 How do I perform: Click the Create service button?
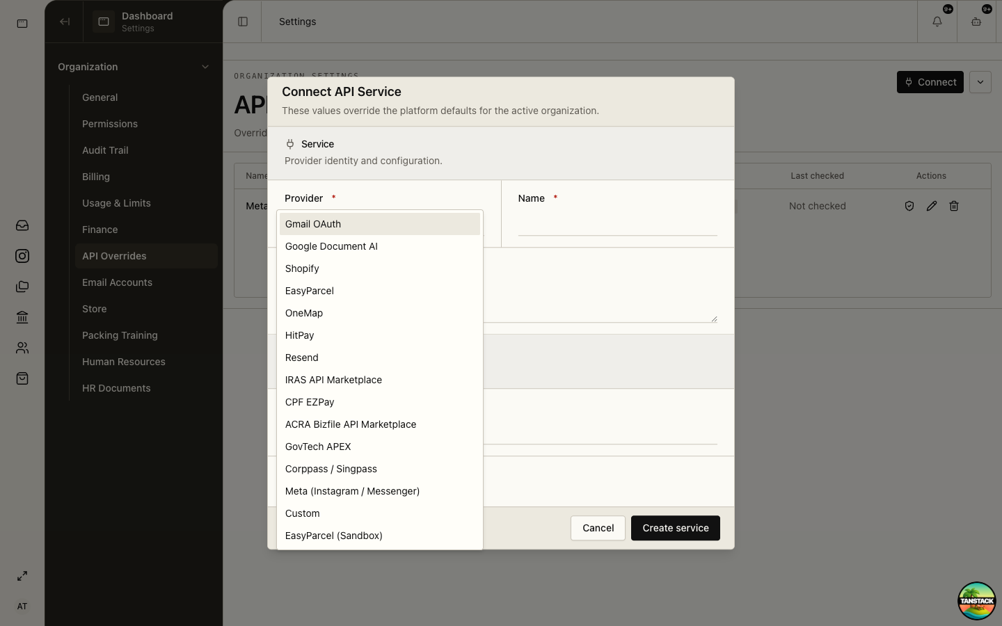tap(676, 528)
